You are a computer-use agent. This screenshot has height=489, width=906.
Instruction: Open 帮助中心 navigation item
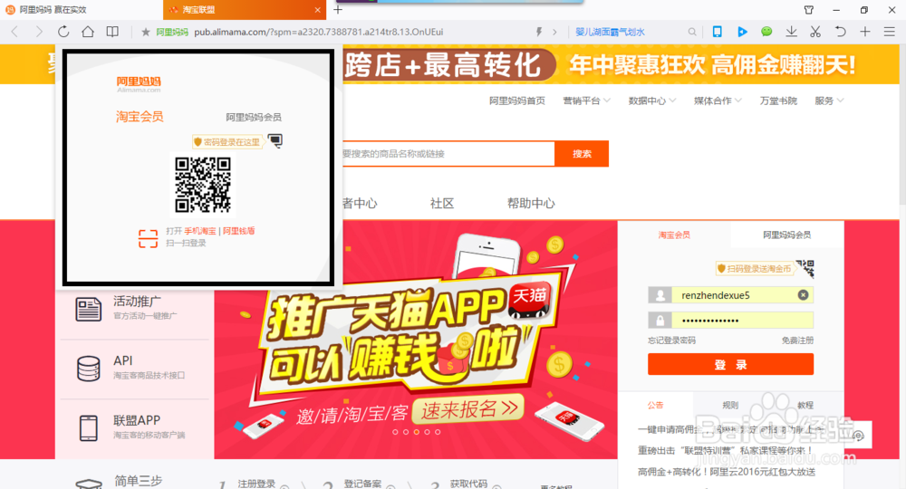[531, 203]
